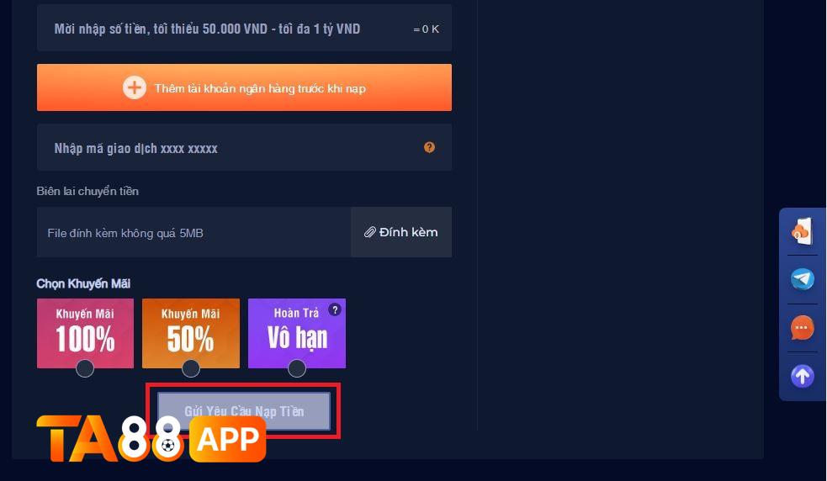The height and width of the screenshot is (481, 827).
Task: Click the plus icon on orange button
Action: (135, 87)
